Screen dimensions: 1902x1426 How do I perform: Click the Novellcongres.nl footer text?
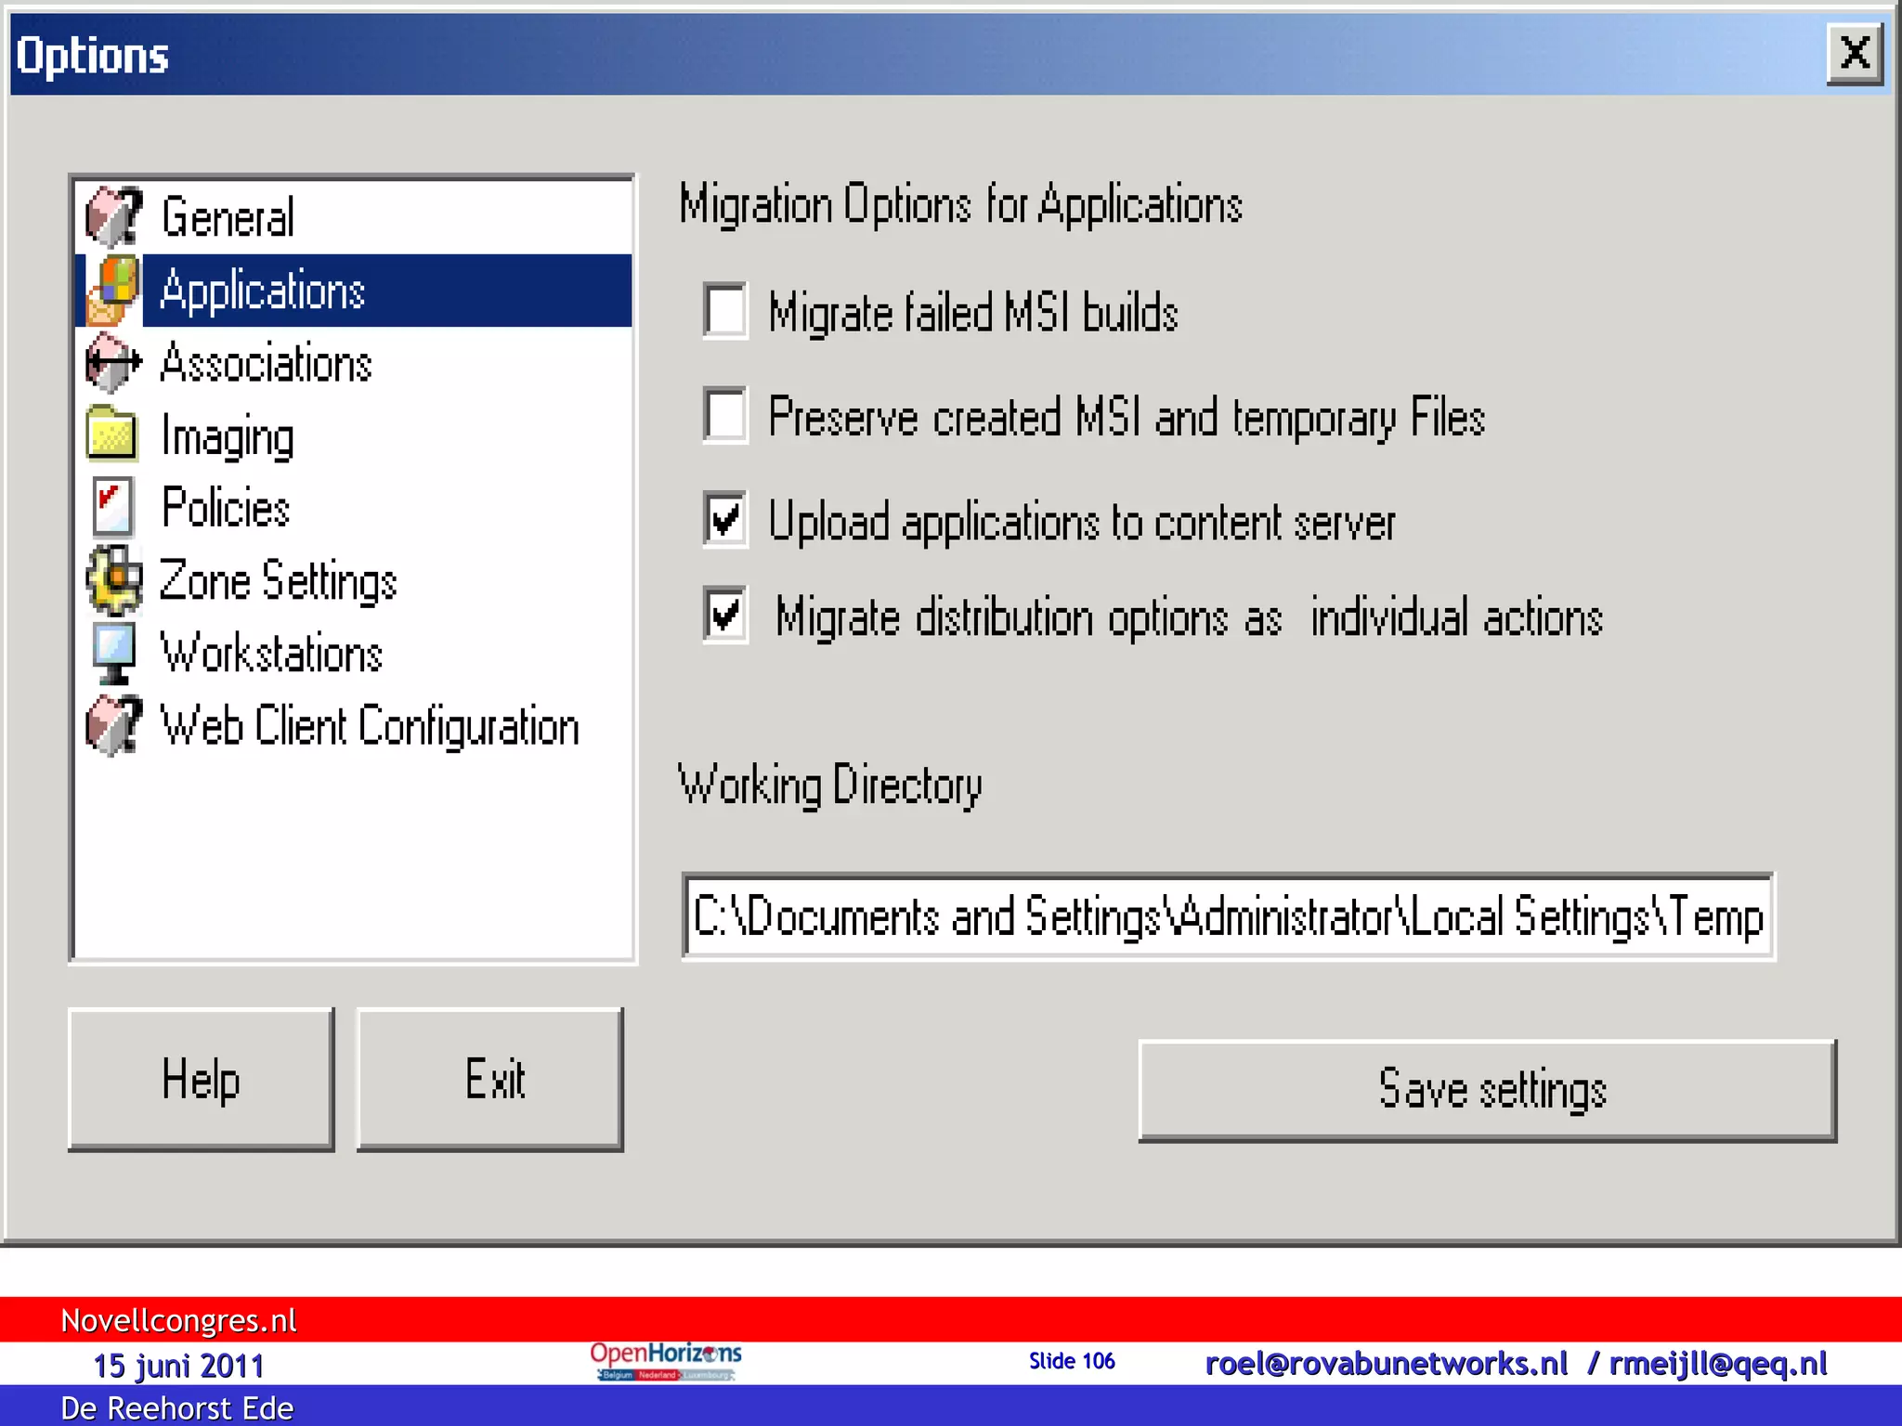[x=178, y=1320]
